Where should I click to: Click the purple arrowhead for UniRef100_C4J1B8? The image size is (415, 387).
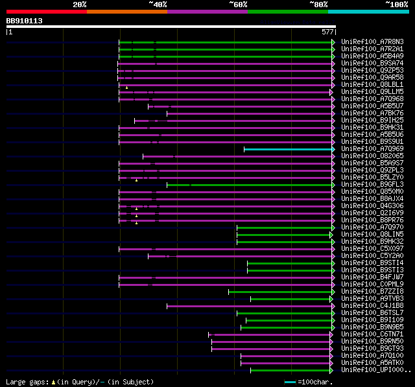click(x=333, y=307)
